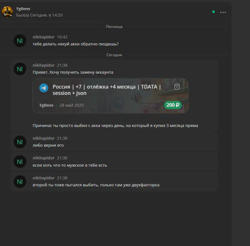Click the Telegram icon in product card
Image resolution: width=250 pixels, height=246 pixels.
[x=44, y=88]
